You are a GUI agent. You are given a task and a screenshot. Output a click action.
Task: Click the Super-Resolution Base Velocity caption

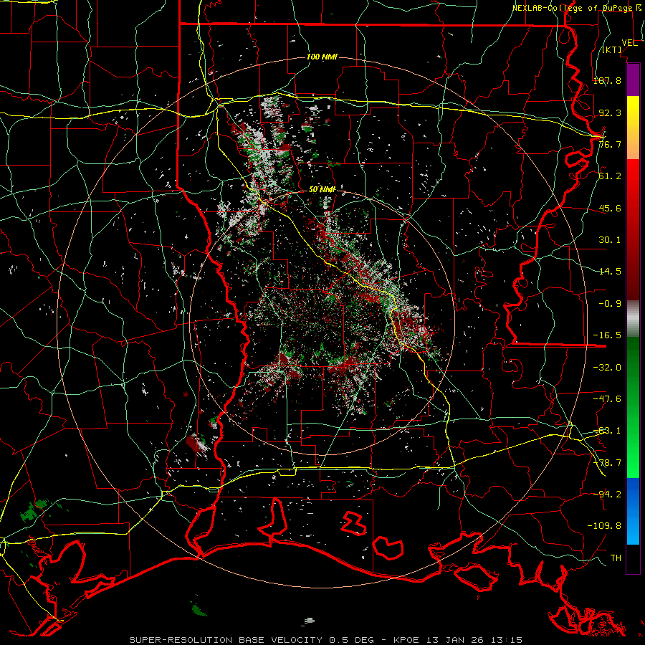tap(326, 640)
